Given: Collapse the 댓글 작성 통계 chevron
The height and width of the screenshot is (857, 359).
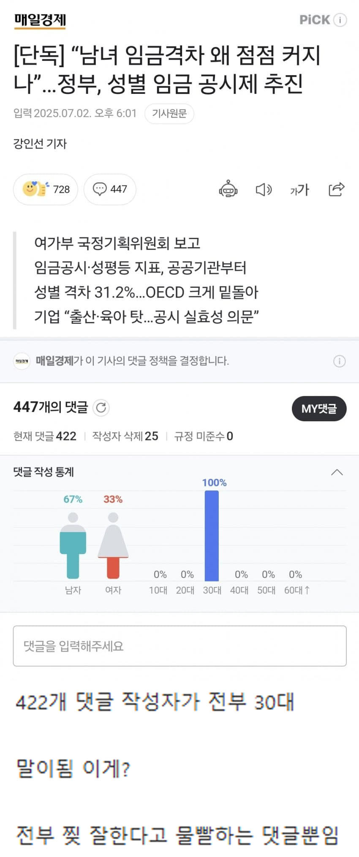Looking at the screenshot, I should coord(337,472).
